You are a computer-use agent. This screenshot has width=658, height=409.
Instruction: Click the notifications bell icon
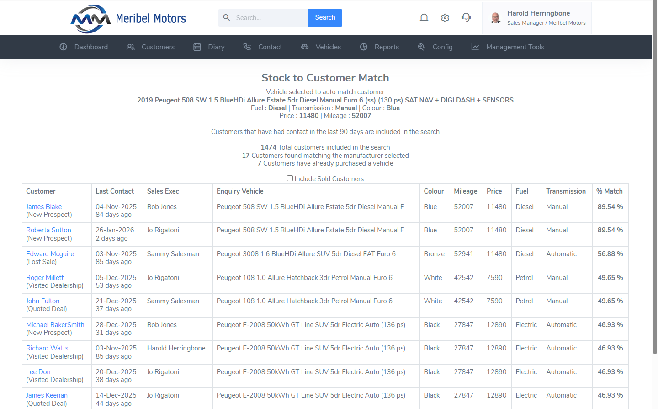[x=424, y=18]
